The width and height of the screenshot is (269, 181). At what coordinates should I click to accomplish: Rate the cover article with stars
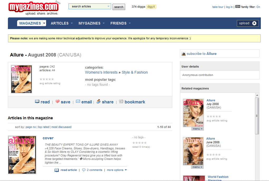tap(139, 143)
